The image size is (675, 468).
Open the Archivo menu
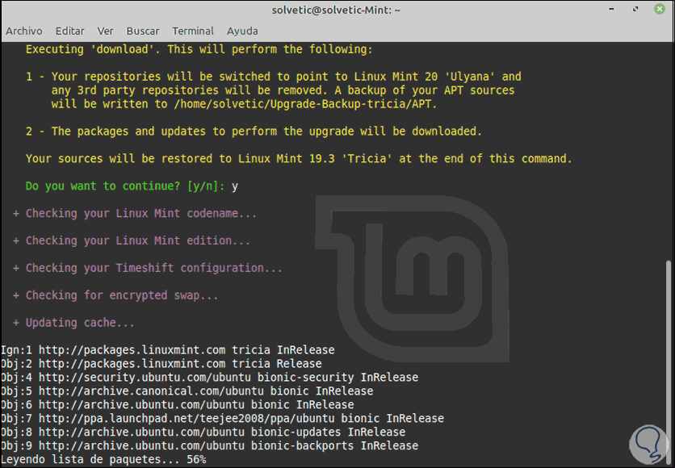pos(24,31)
